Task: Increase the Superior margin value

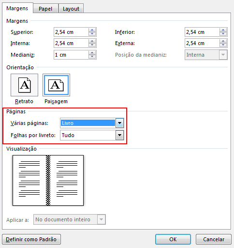Action: coord(92,30)
